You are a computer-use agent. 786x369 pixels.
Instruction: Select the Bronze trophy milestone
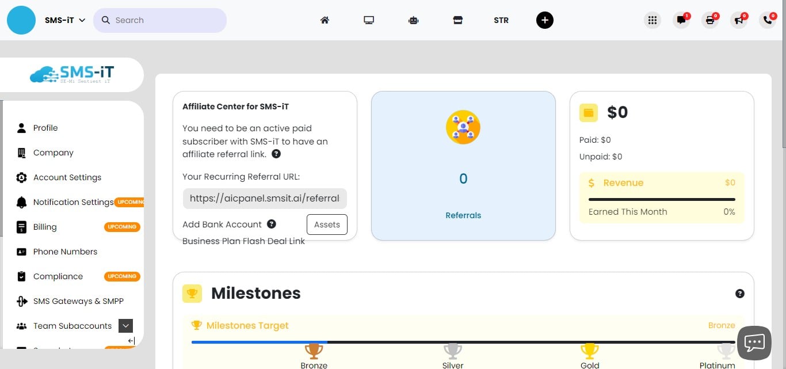[x=314, y=351]
